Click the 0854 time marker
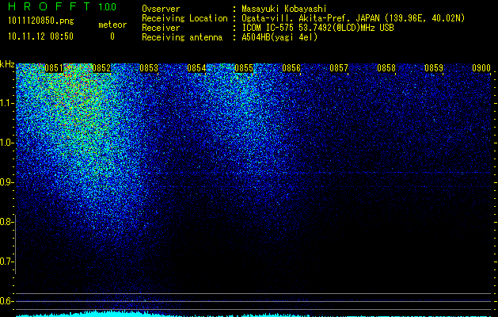The height and width of the screenshot is (317, 498). coord(196,68)
